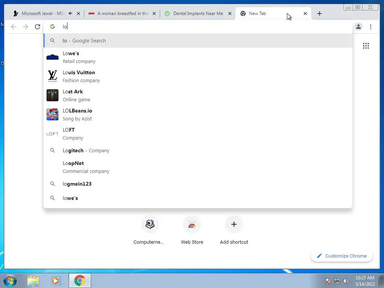Click the Louis Vuitton LV logo thumbnail
The height and width of the screenshot is (288, 384).
click(52, 76)
